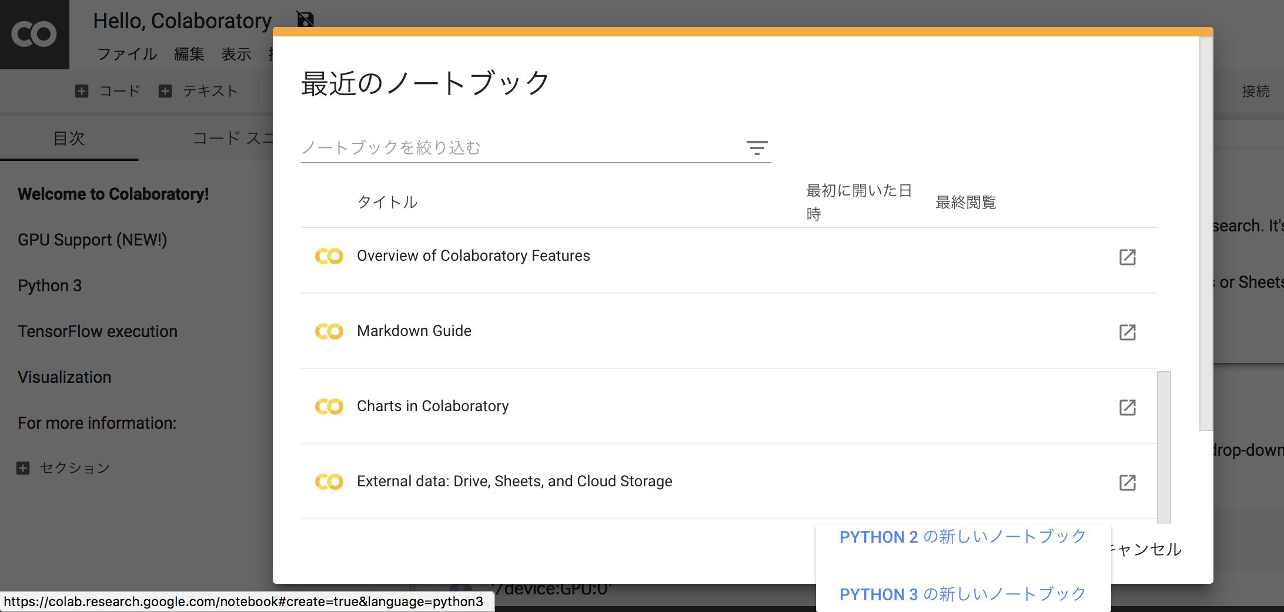Create a PYTHON 3 の新しいノートブック
1284x612 pixels.
(962, 594)
